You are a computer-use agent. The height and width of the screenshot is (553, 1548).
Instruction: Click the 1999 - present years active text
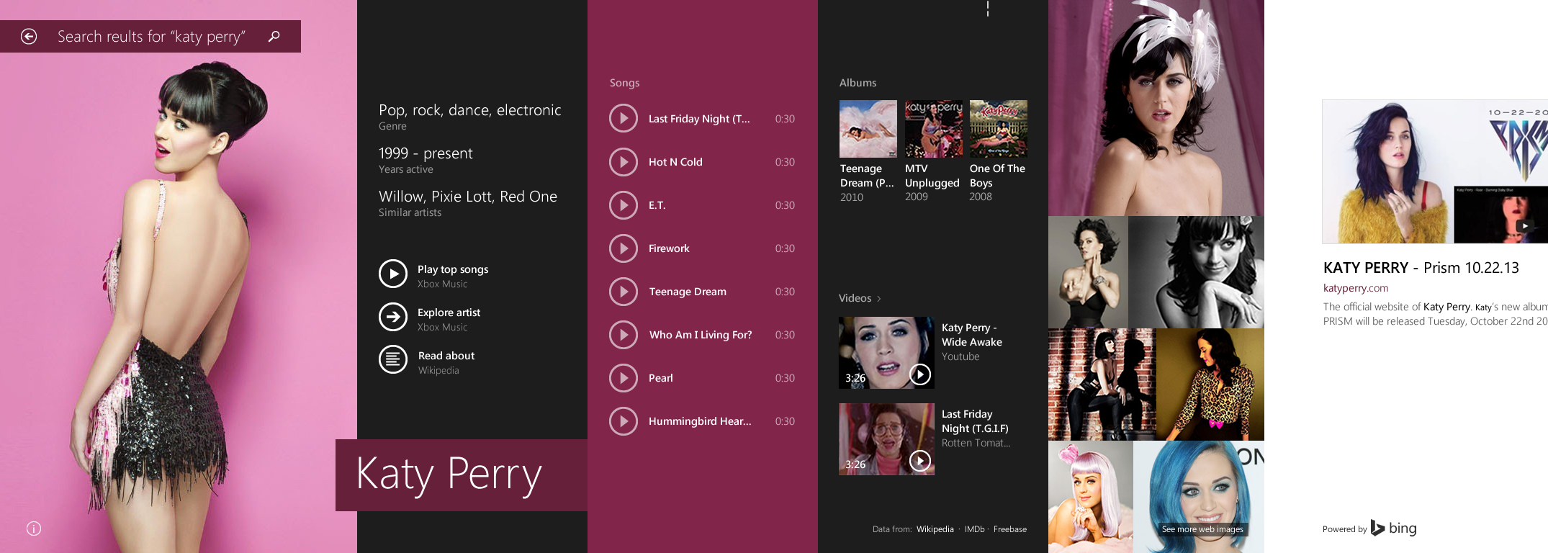(426, 153)
